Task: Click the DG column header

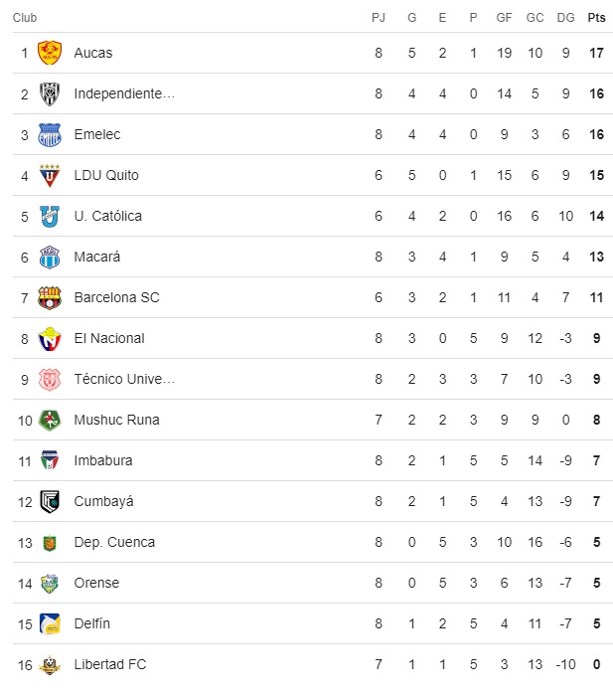Action: tap(565, 17)
